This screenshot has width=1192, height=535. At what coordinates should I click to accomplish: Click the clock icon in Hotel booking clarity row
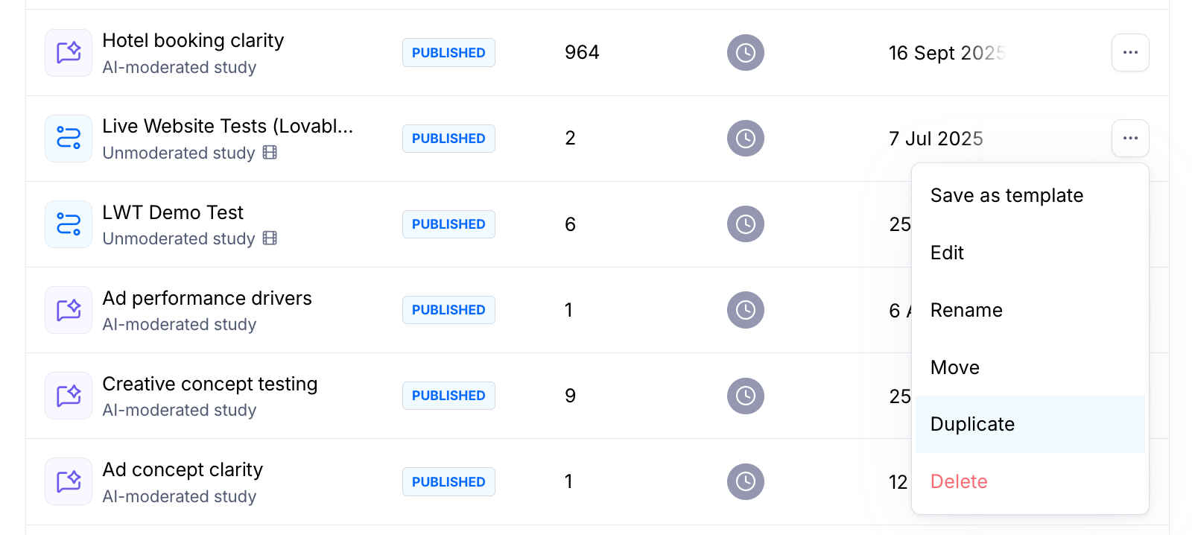pos(746,53)
